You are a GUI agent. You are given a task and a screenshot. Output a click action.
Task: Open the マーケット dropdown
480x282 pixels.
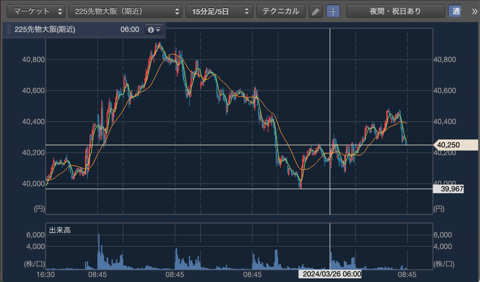(x=37, y=11)
